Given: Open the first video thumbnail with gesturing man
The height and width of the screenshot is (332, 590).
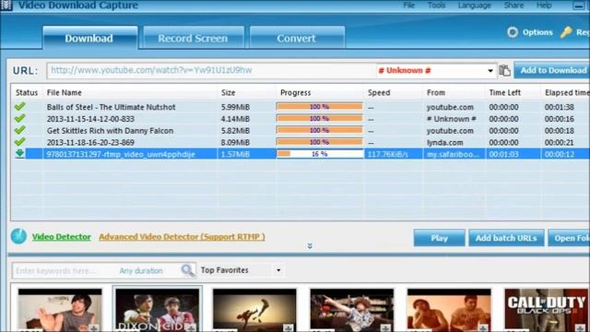Looking at the screenshot, I should coord(60,310).
